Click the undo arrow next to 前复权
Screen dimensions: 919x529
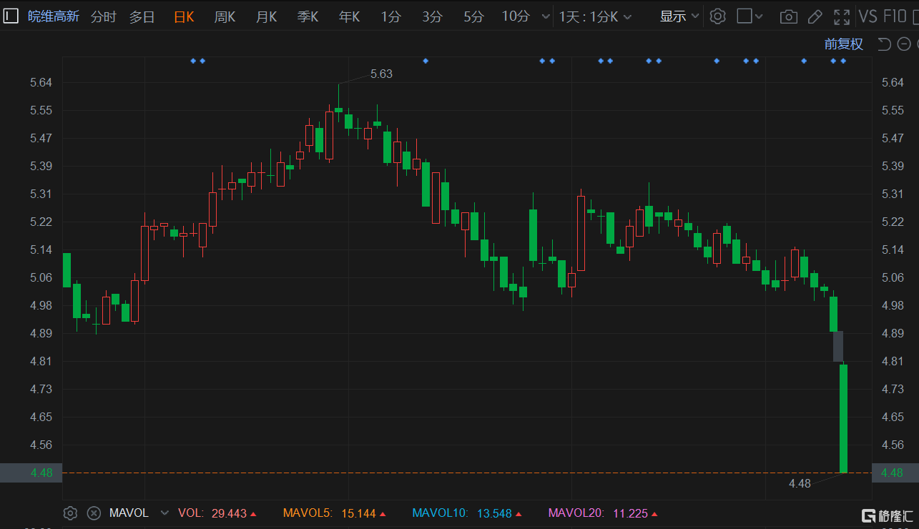(884, 44)
